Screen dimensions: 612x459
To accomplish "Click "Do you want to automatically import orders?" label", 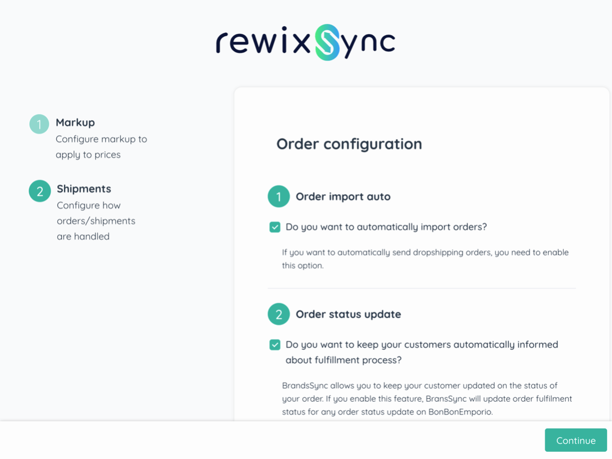I will click(386, 227).
